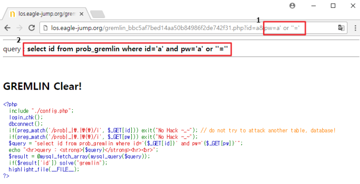Click the bold select id query text
The height and width of the screenshot is (184, 360).
point(127,49)
